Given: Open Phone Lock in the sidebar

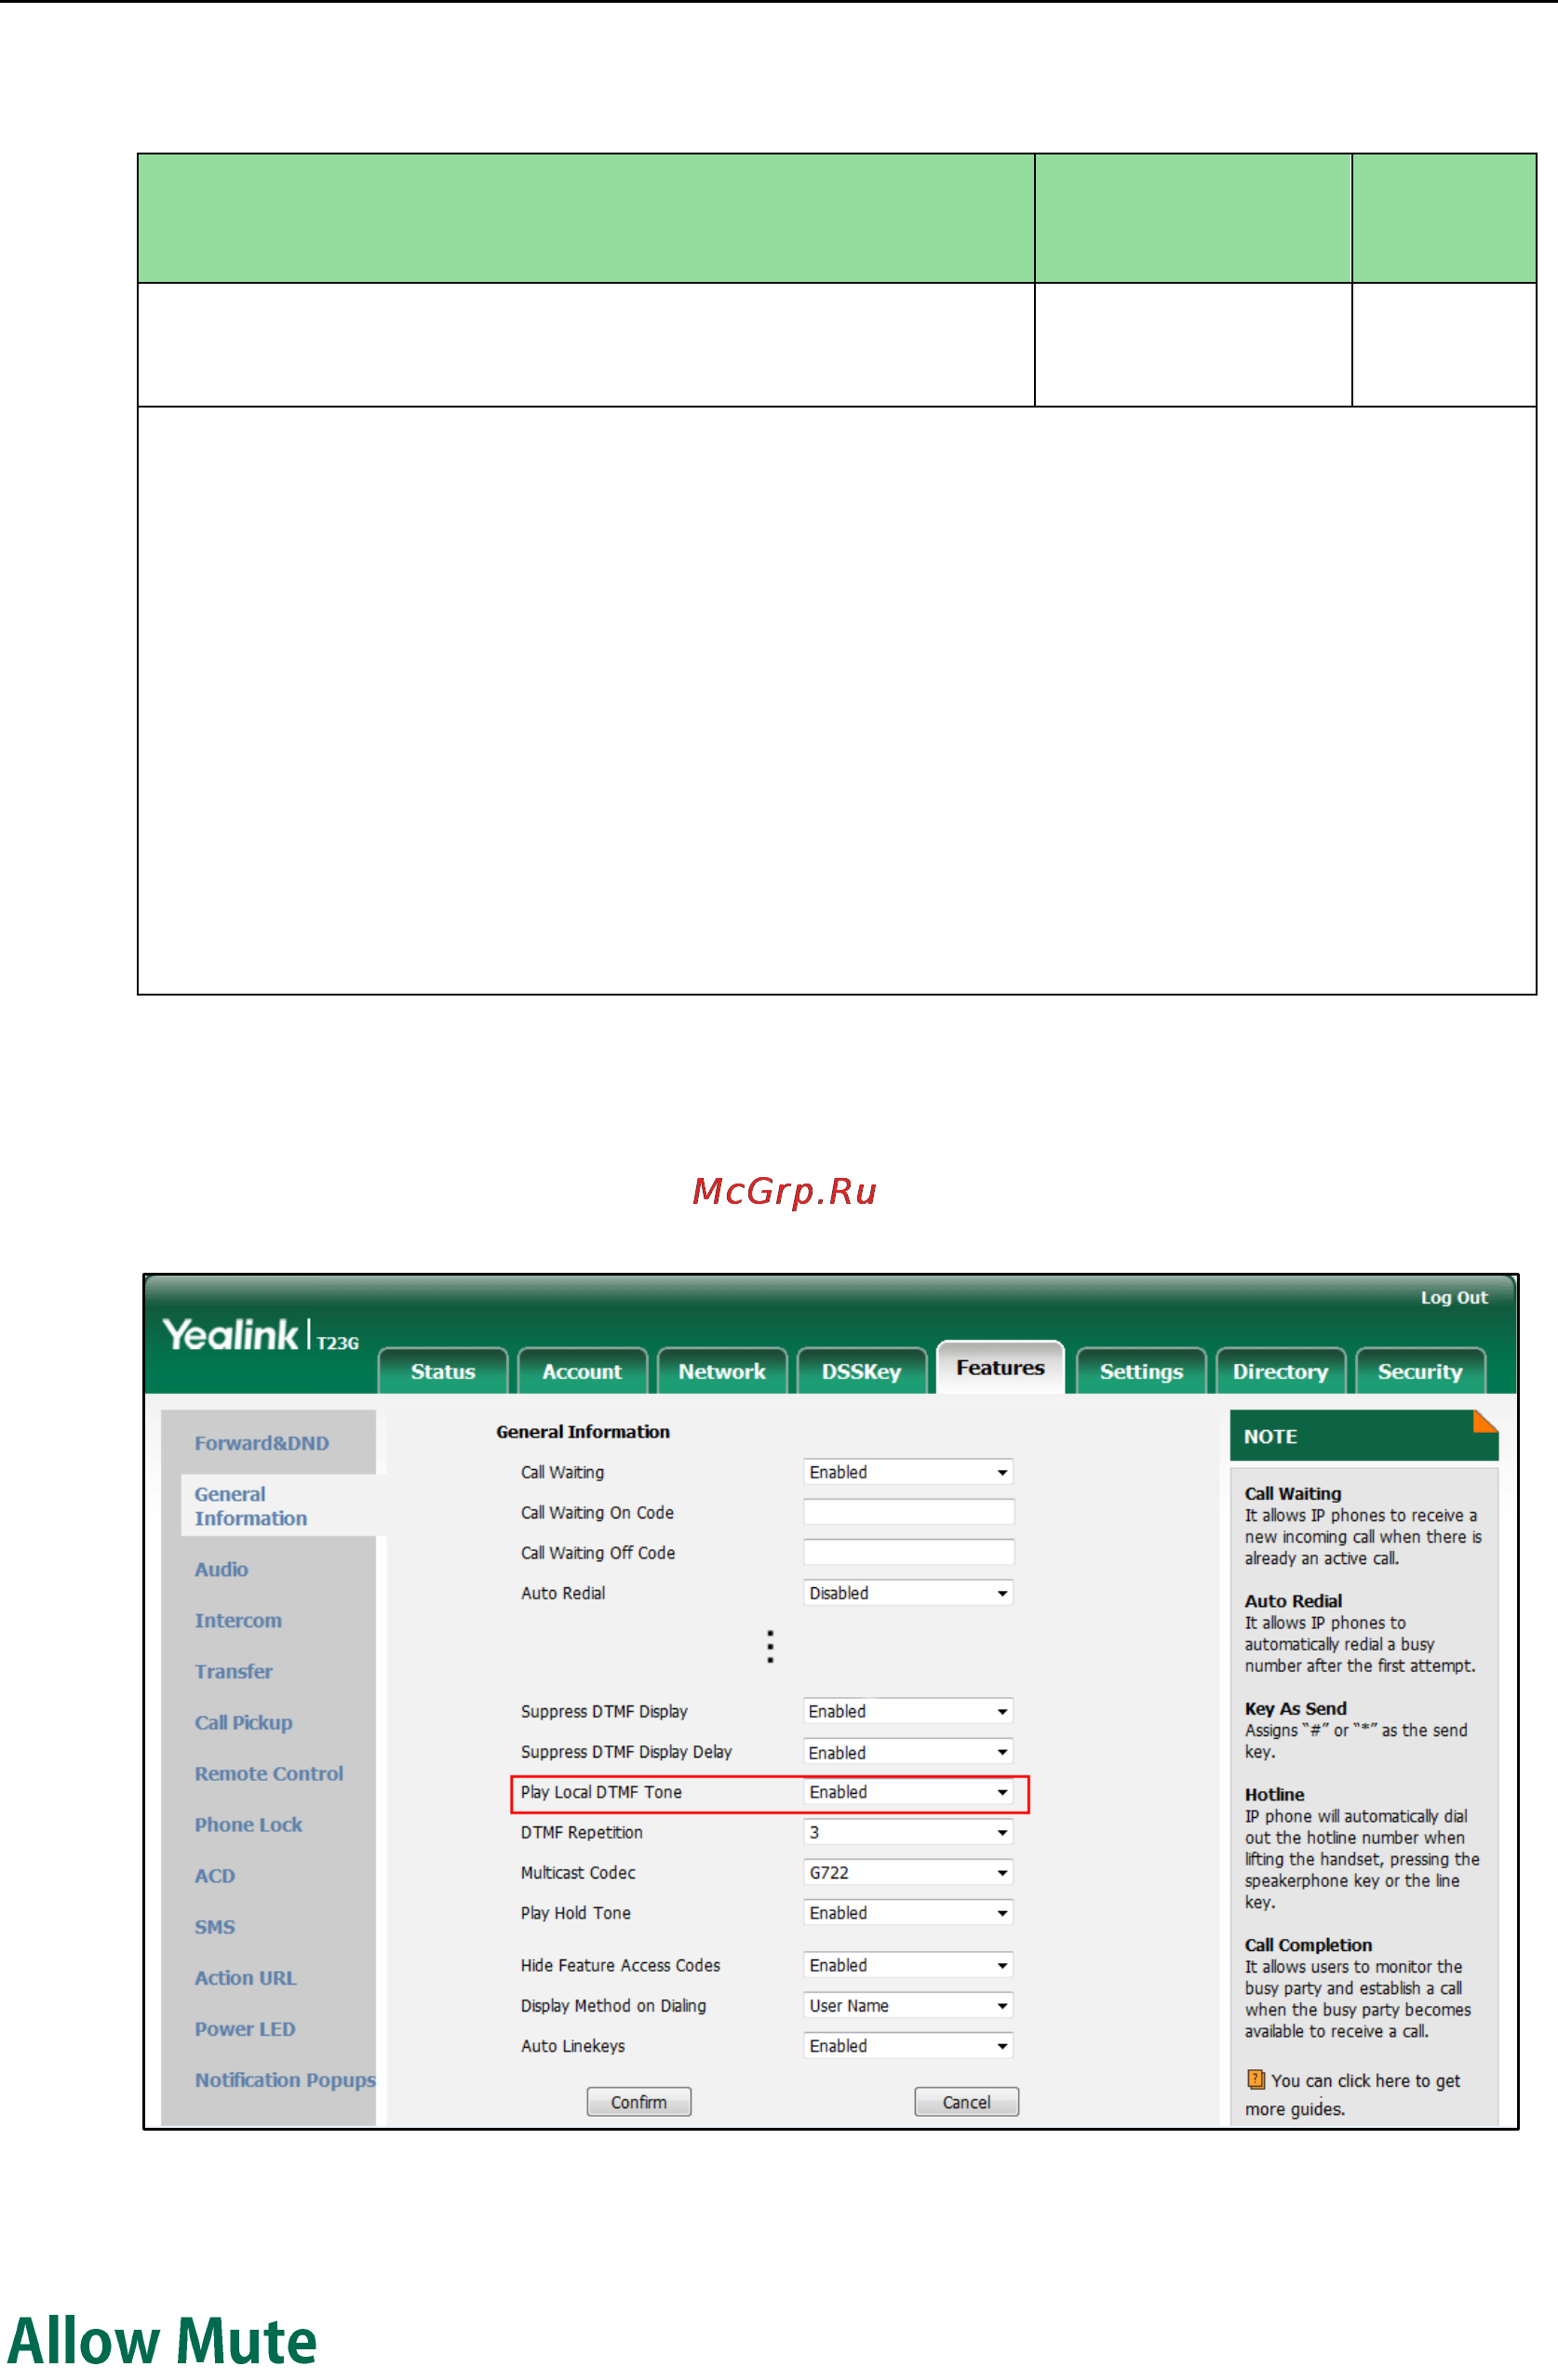Looking at the screenshot, I should point(248,1824).
